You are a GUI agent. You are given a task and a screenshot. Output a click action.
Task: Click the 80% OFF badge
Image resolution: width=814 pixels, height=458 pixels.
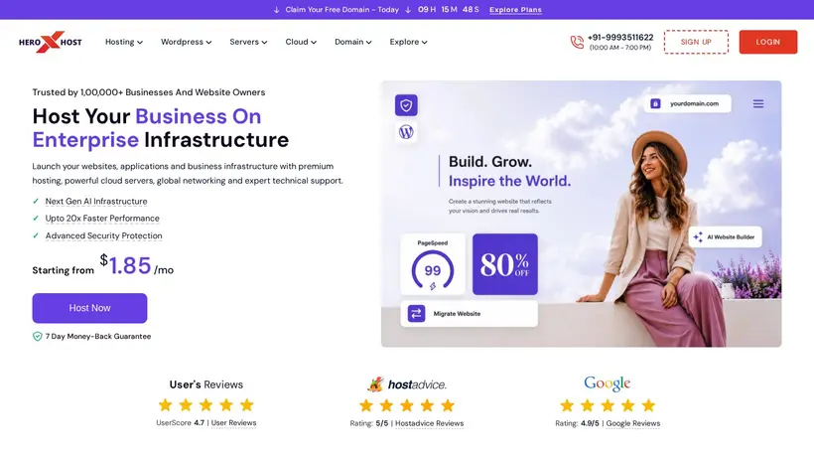click(505, 264)
